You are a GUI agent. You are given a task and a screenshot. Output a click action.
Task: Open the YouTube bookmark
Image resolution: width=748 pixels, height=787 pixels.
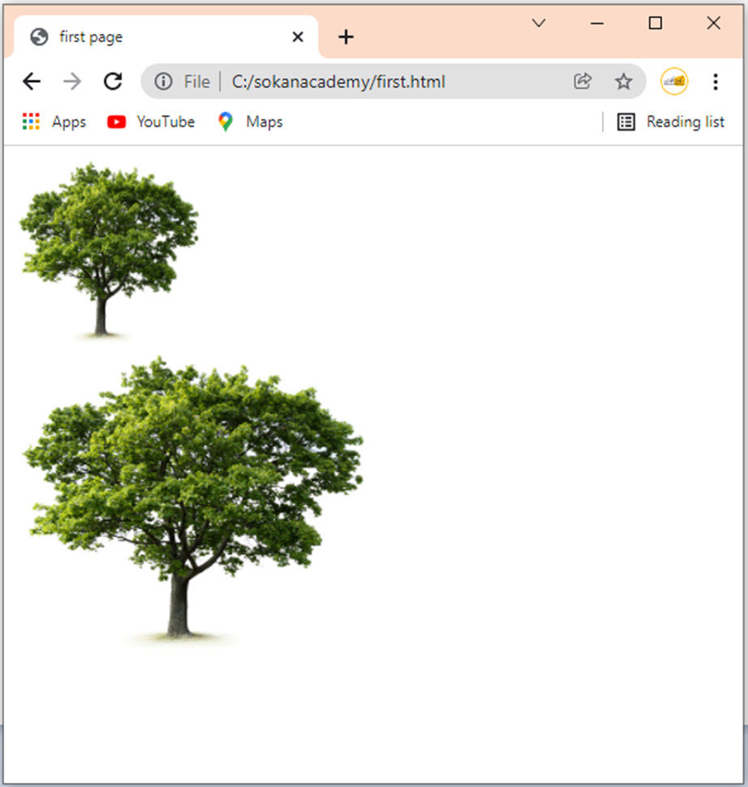click(151, 122)
